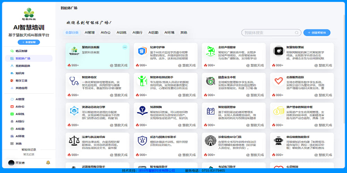Click the red heart outline icon of 志愿服务追踪
The image size is (347, 173).
tap(278, 81)
